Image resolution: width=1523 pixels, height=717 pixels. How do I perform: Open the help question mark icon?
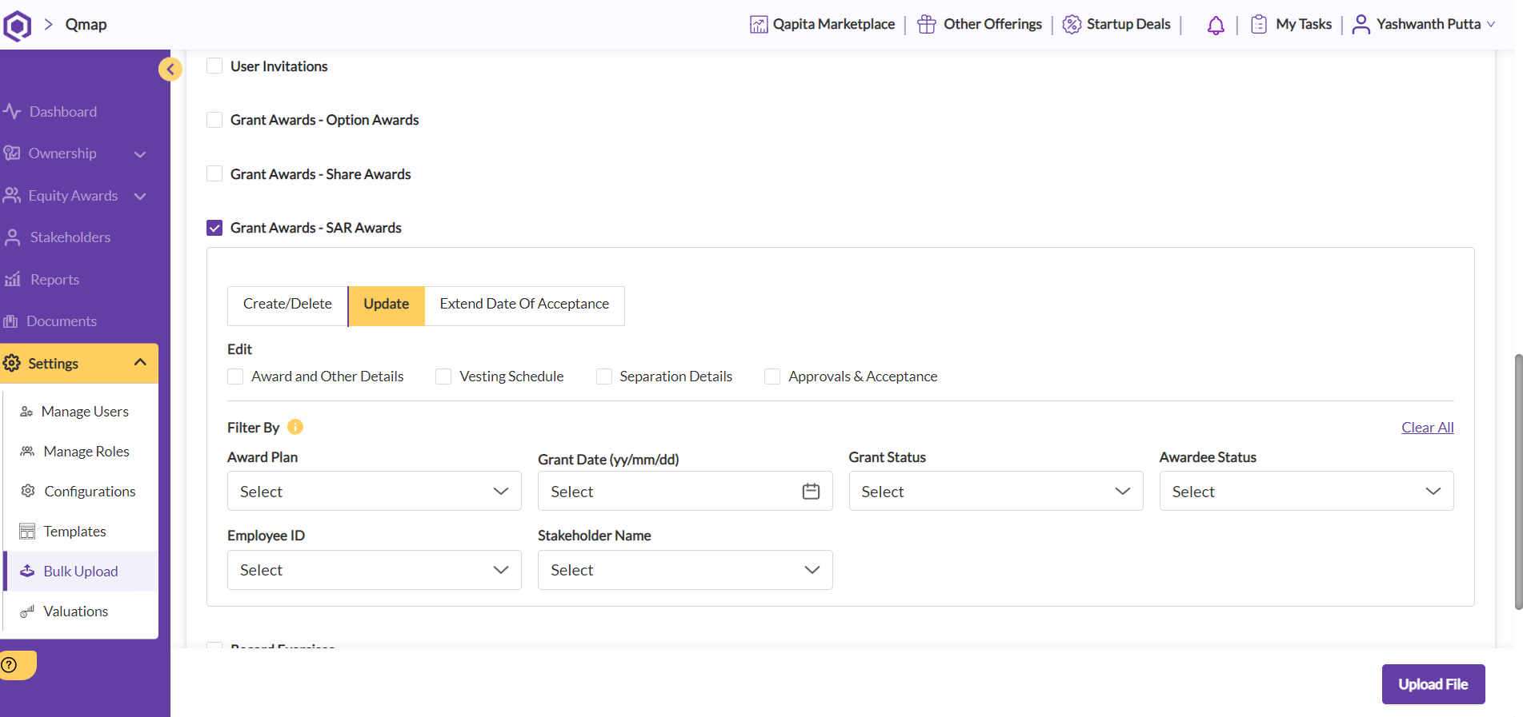coord(10,664)
